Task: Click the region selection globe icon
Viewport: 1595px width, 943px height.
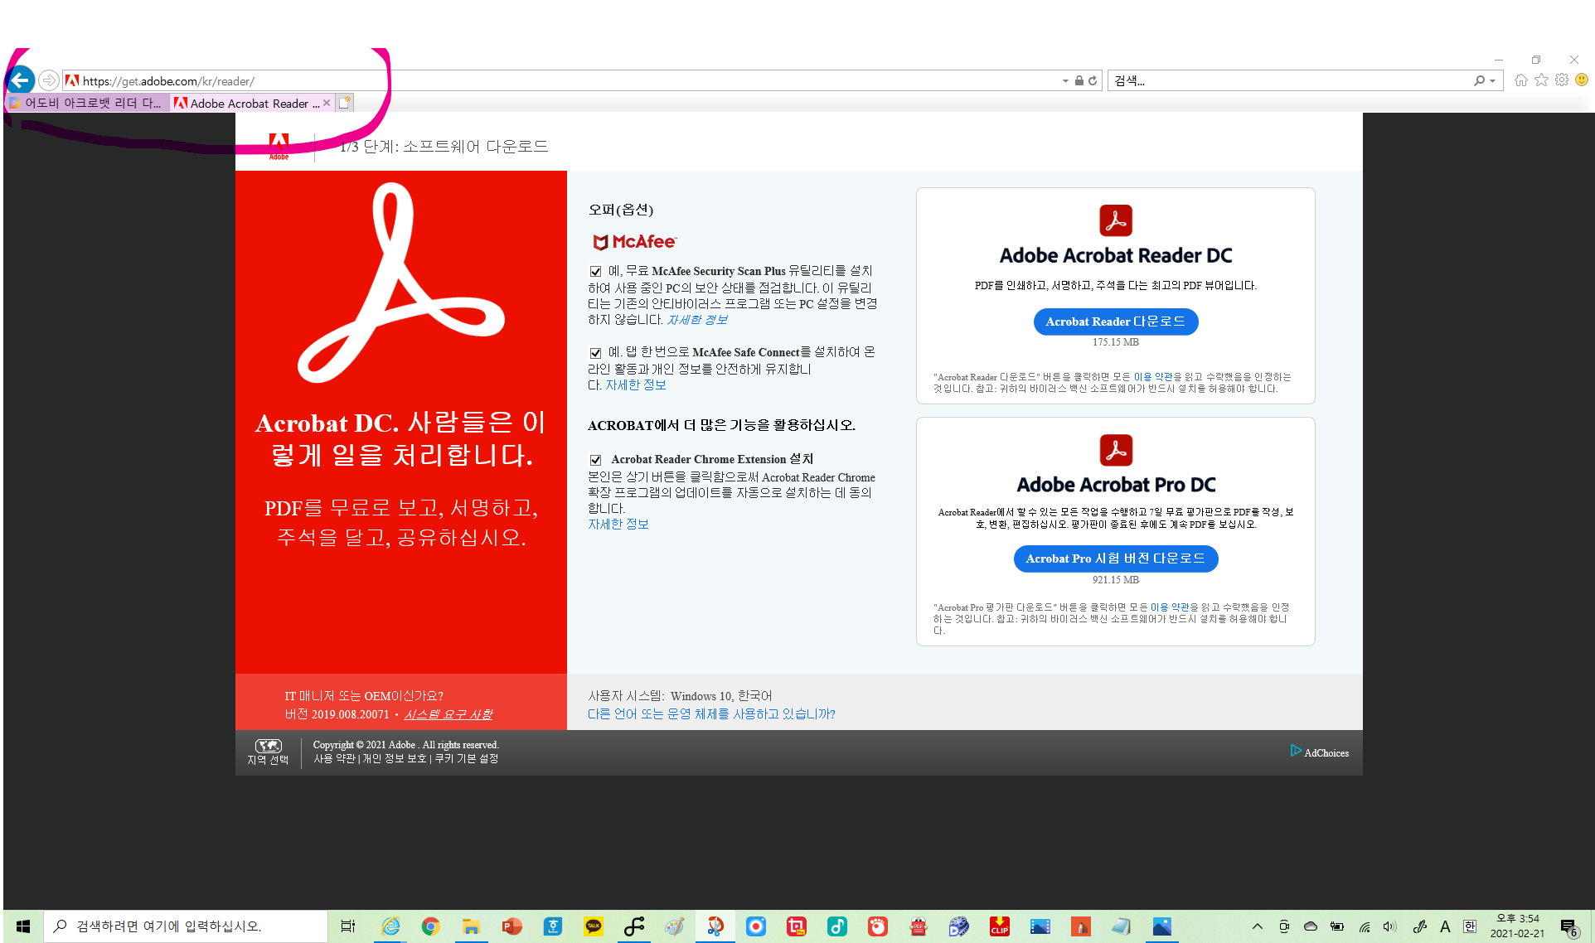Action: click(268, 746)
